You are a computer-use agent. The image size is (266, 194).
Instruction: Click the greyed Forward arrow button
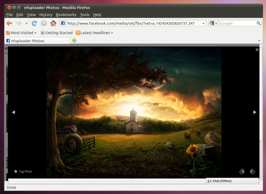[19, 23]
